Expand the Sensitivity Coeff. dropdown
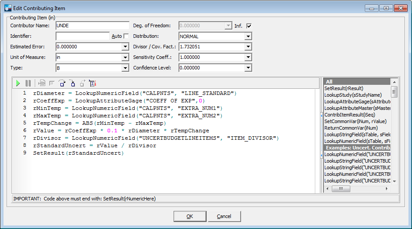412x229 pixels. point(248,58)
